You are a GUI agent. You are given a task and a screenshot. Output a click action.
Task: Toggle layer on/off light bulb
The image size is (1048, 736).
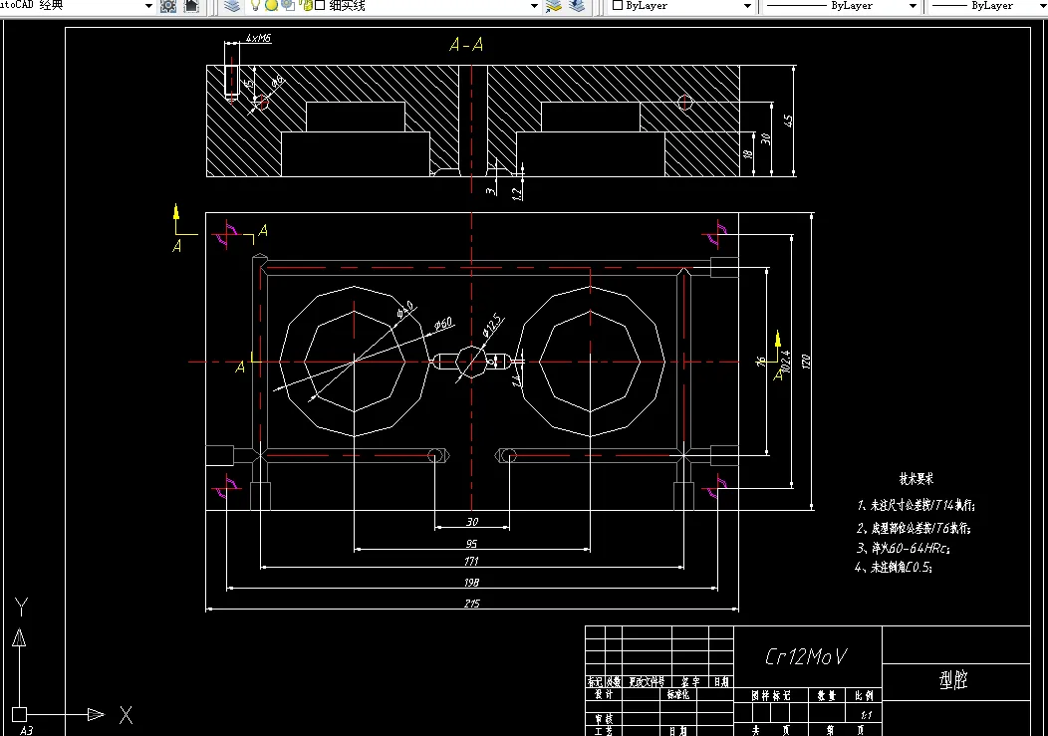255,5
